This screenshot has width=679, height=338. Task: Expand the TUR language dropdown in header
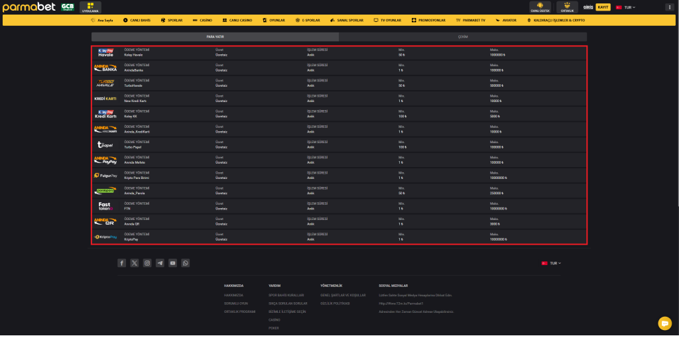tap(625, 7)
